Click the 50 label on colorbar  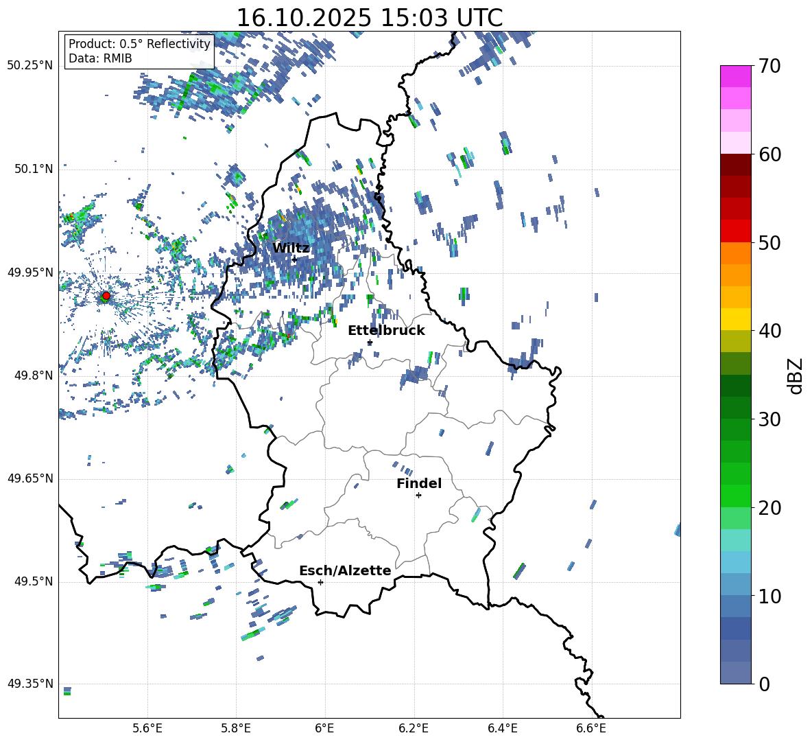pos(769,242)
